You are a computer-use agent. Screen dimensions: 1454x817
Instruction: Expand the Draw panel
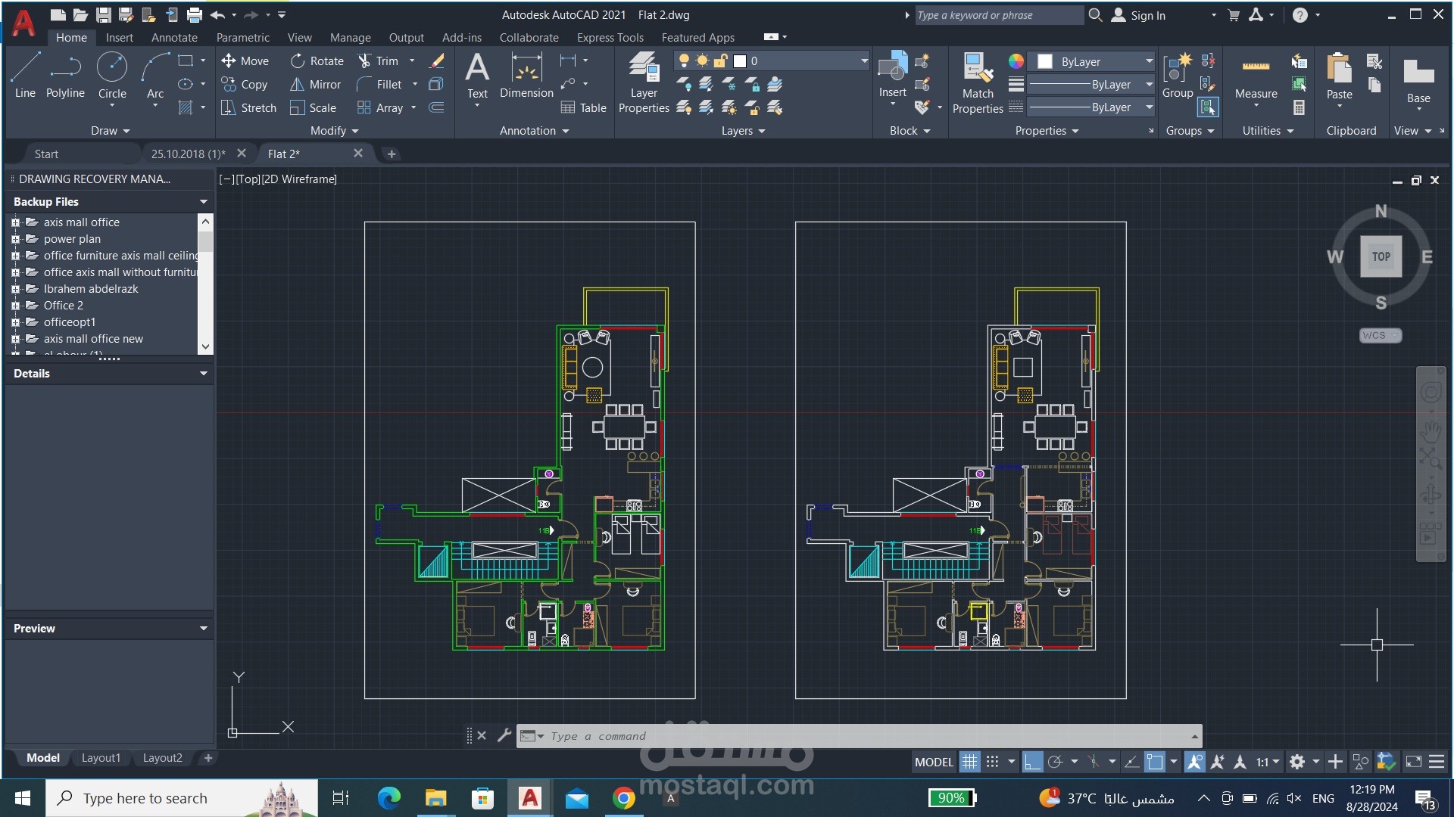point(111,131)
